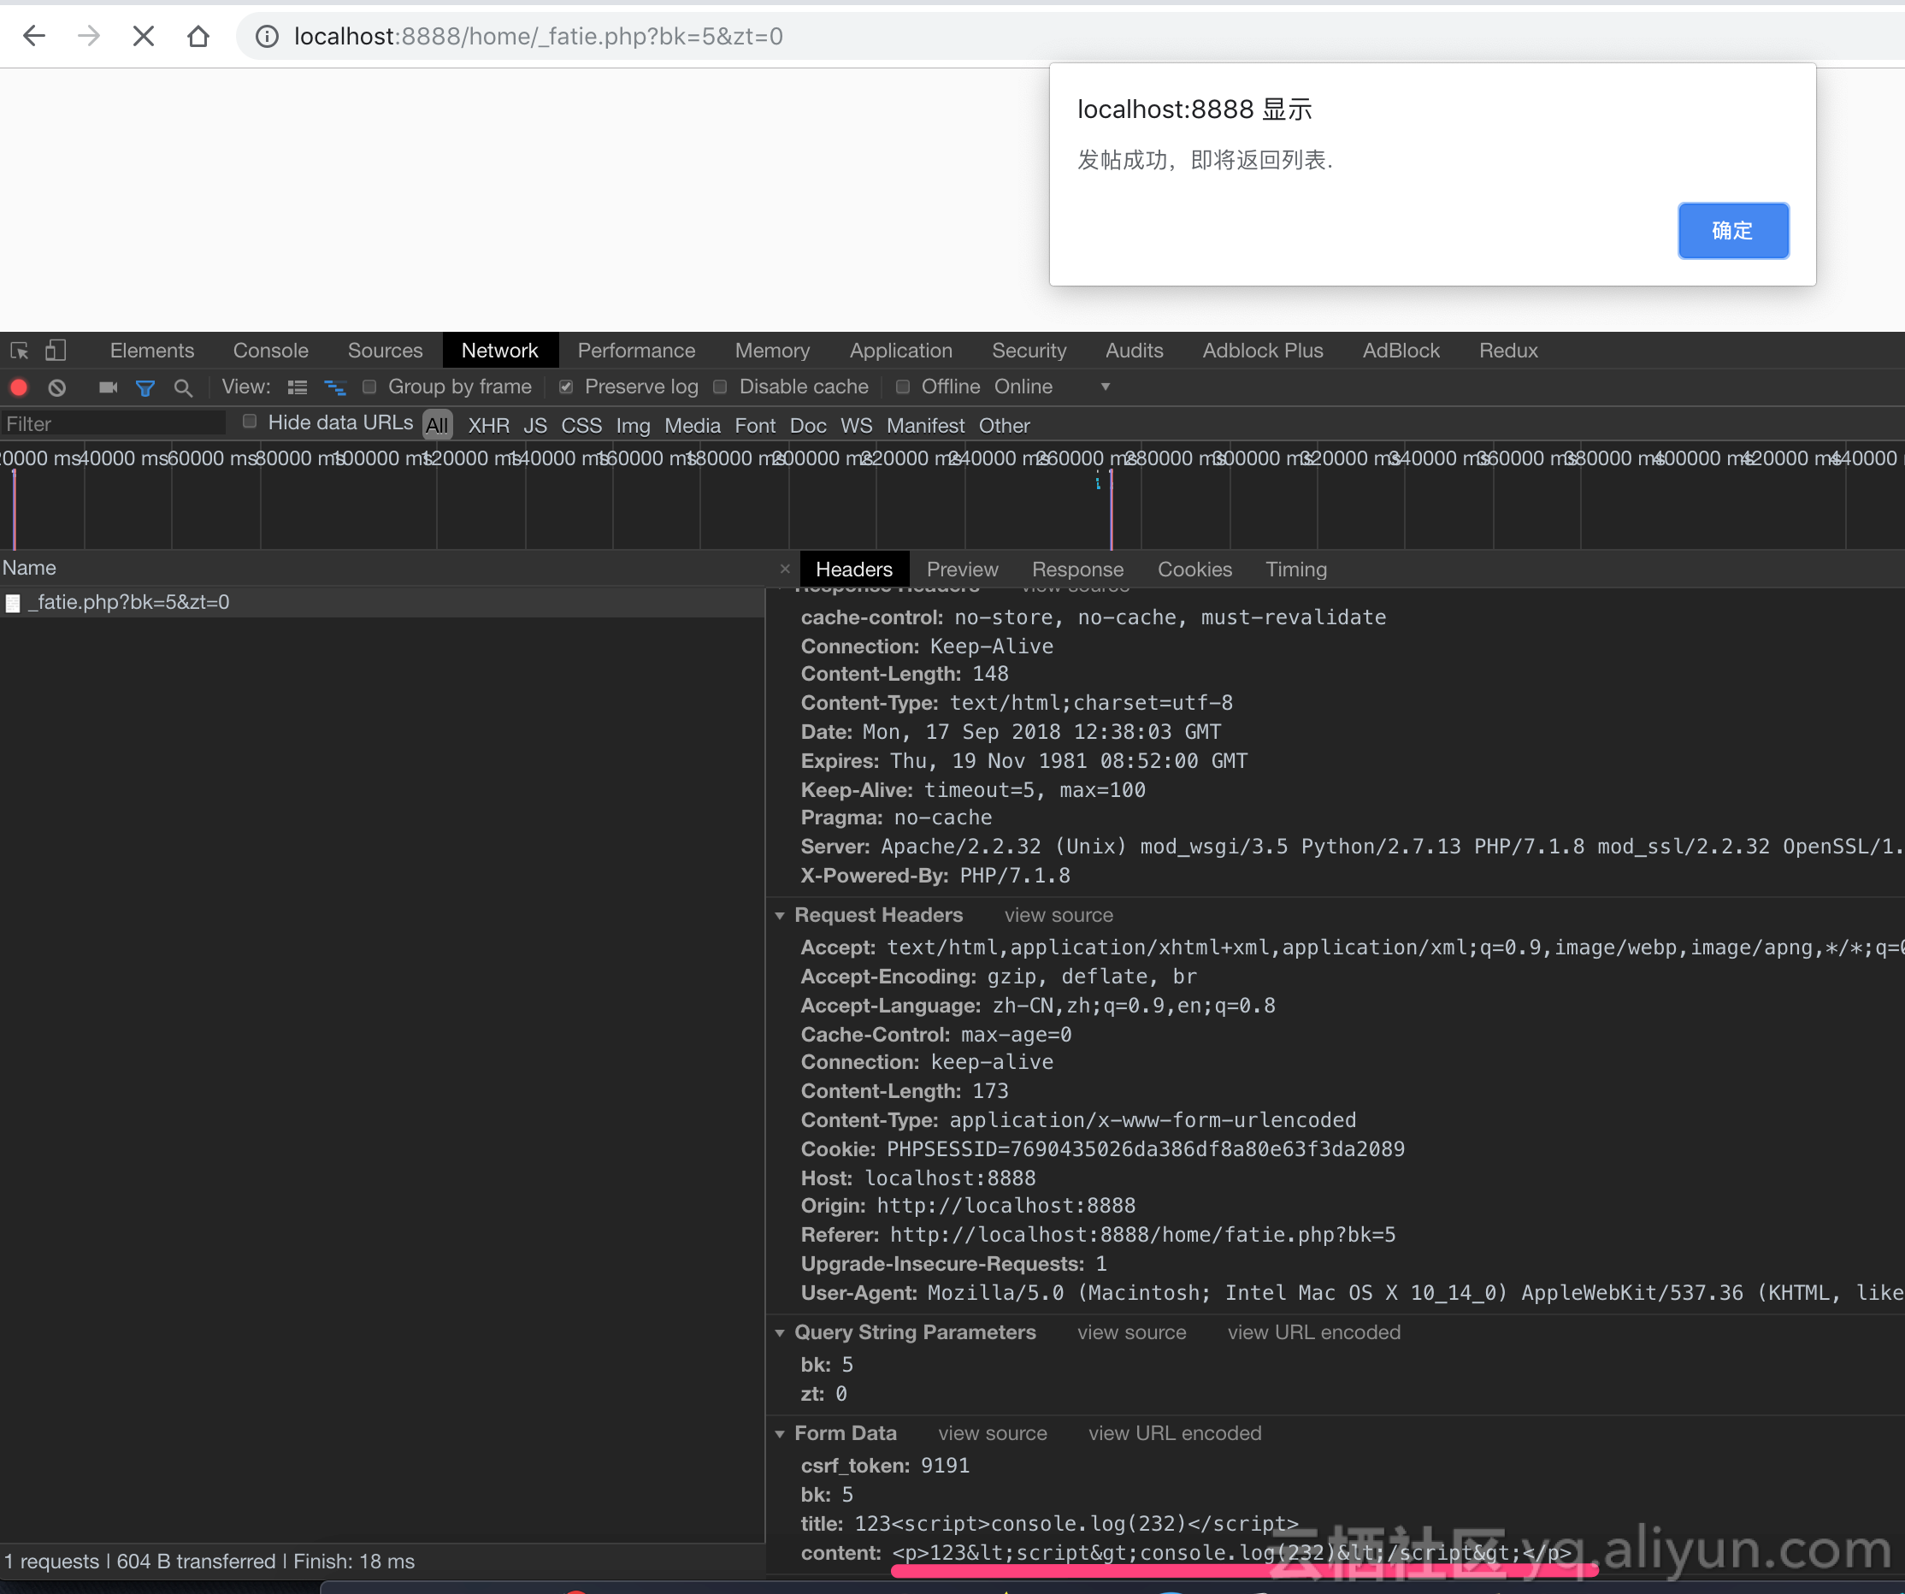Open the Online throttling dropdown
1905x1594 pixels.
pyautogui.click(x=1053, y=387)
